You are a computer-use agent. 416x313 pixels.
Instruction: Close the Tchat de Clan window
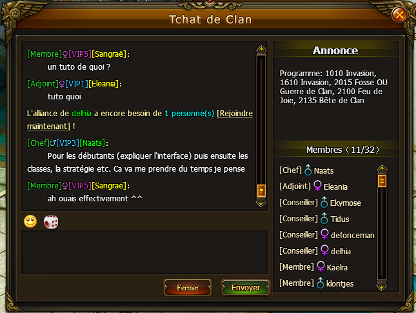[x=399, y=15]
